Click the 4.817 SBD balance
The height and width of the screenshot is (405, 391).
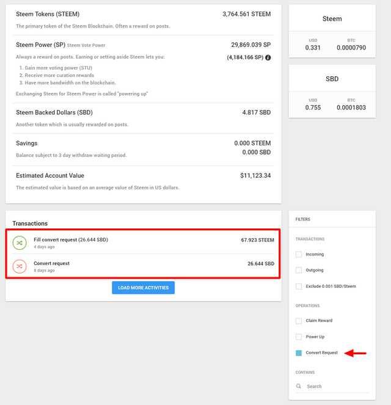pos(257,112)
